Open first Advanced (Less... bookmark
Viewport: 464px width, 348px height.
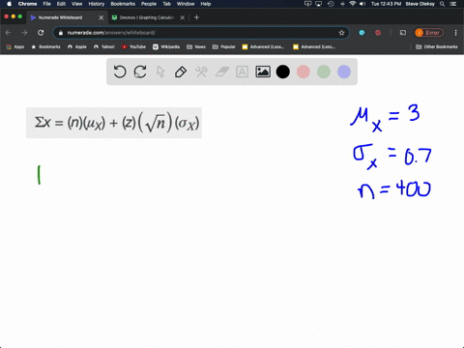point(263,46)
